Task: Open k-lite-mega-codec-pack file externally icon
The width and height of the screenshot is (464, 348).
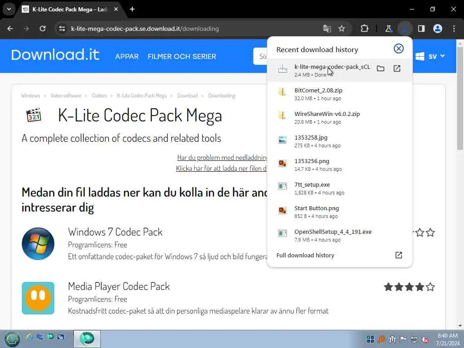Action: [x=397, y=69]
